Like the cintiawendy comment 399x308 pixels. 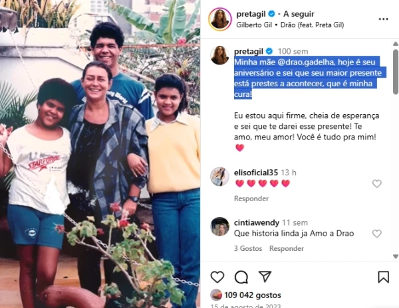click(x=377, y=234)
